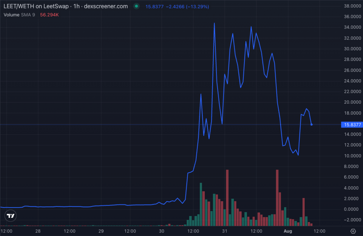Select the −2.4266 (−13.29%) change value
This screenshot has height=236, width=363.
click(187, 7)
